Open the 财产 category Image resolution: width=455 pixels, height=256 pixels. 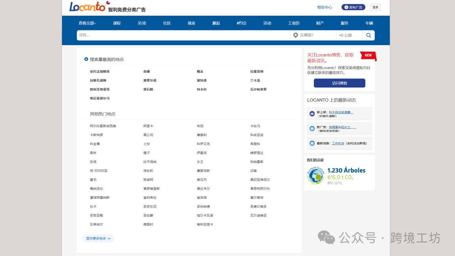pyautogui.click(x=319, y=23)
